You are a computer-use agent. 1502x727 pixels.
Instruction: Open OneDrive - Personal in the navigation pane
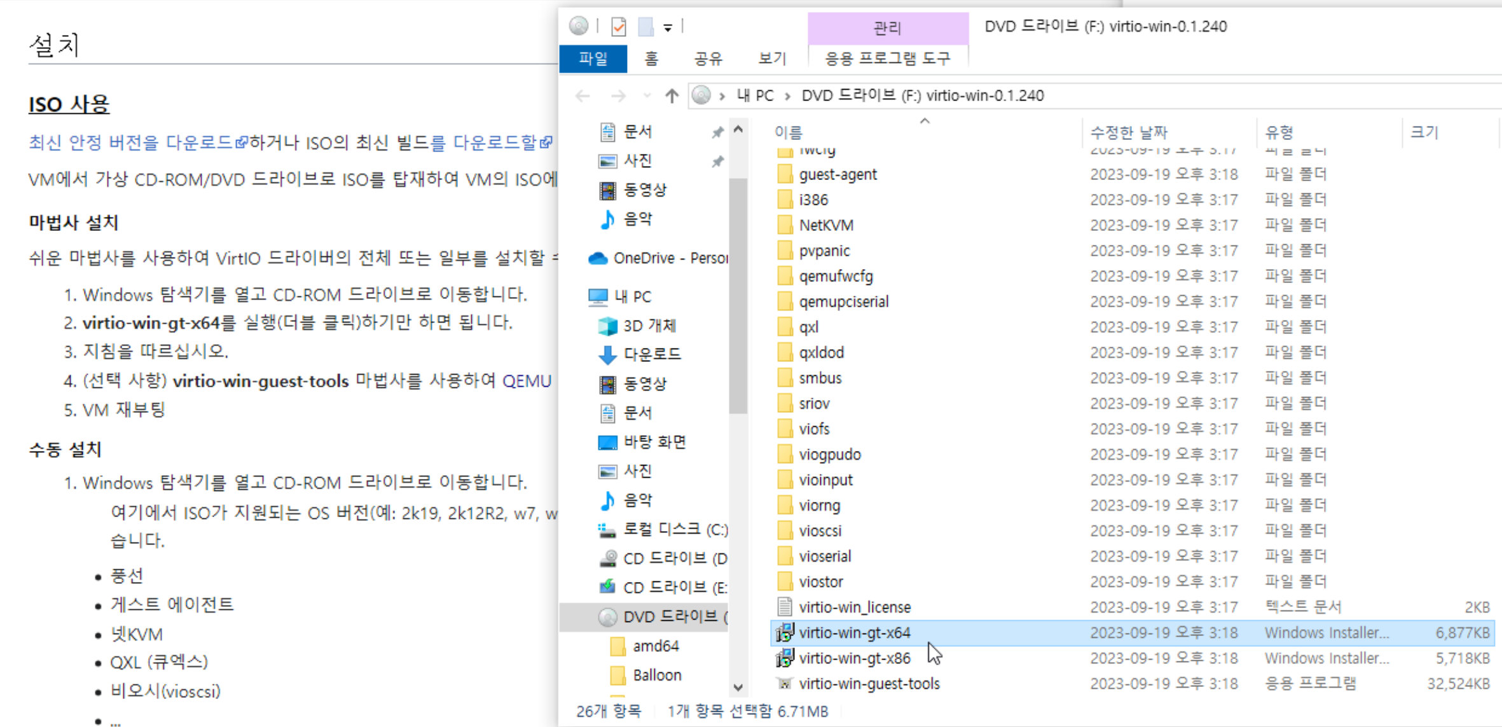click(658, 258)
